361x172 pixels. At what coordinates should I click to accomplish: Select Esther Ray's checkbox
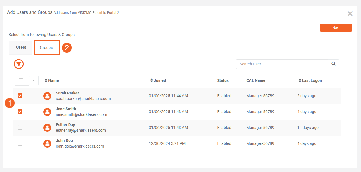(x=20, y=128)
